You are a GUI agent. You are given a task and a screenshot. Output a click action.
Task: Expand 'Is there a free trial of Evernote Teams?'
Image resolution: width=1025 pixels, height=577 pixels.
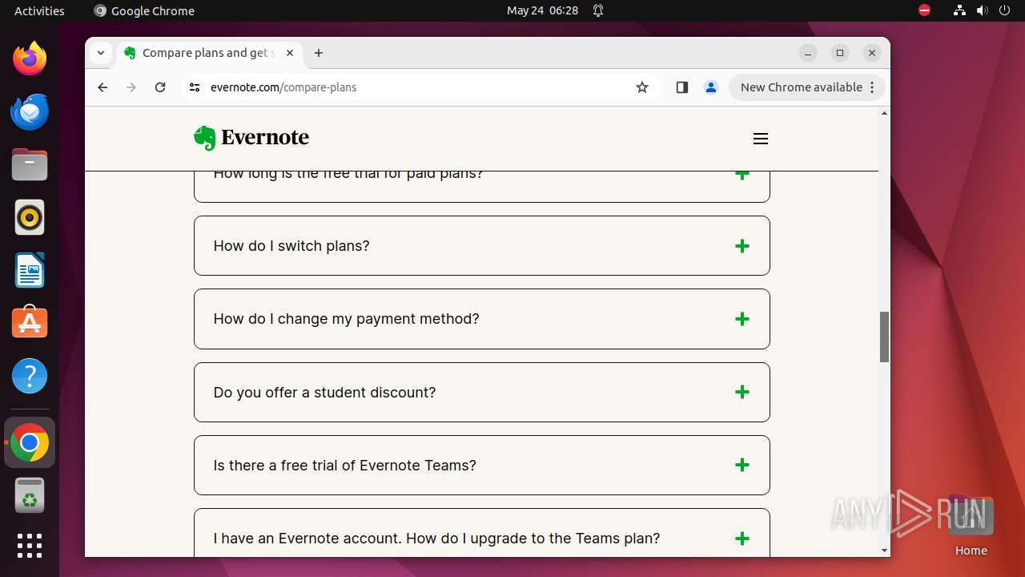[482, 465]
